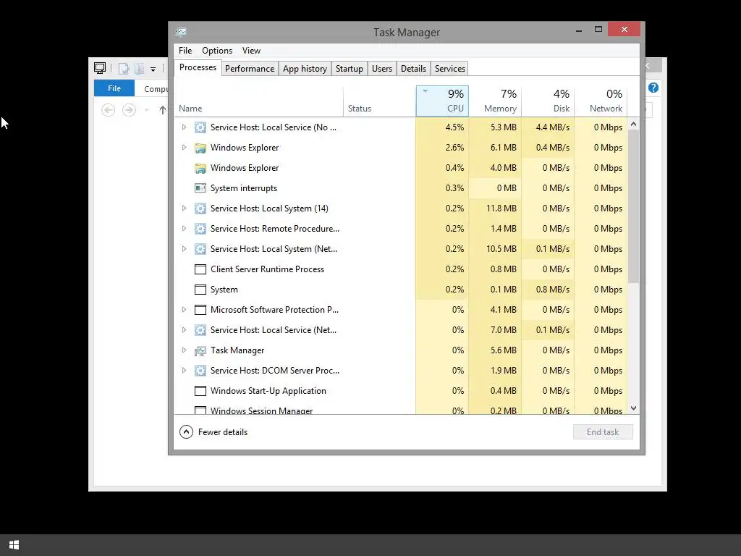The height and width of the screenshot is (556, 741).
Task: Click the process list scrollbar thumb
Action: click(633, 206)
